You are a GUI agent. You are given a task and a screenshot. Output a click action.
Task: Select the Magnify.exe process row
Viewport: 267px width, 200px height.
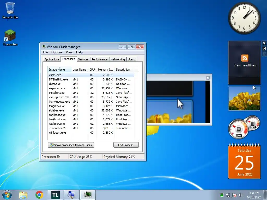point(91,106)
